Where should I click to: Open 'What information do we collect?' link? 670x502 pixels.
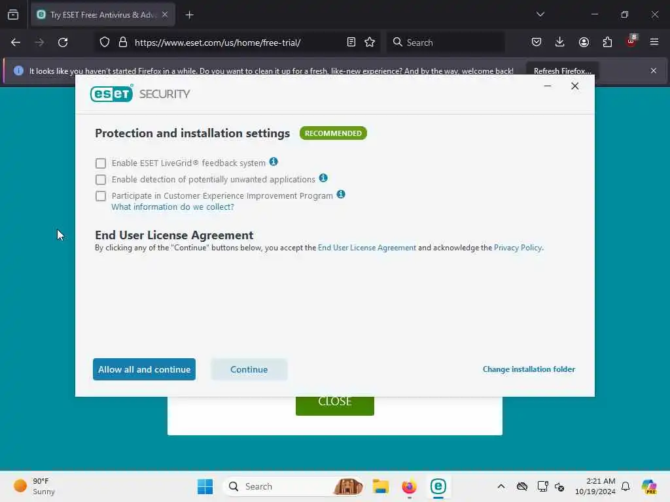click(173, 207)
